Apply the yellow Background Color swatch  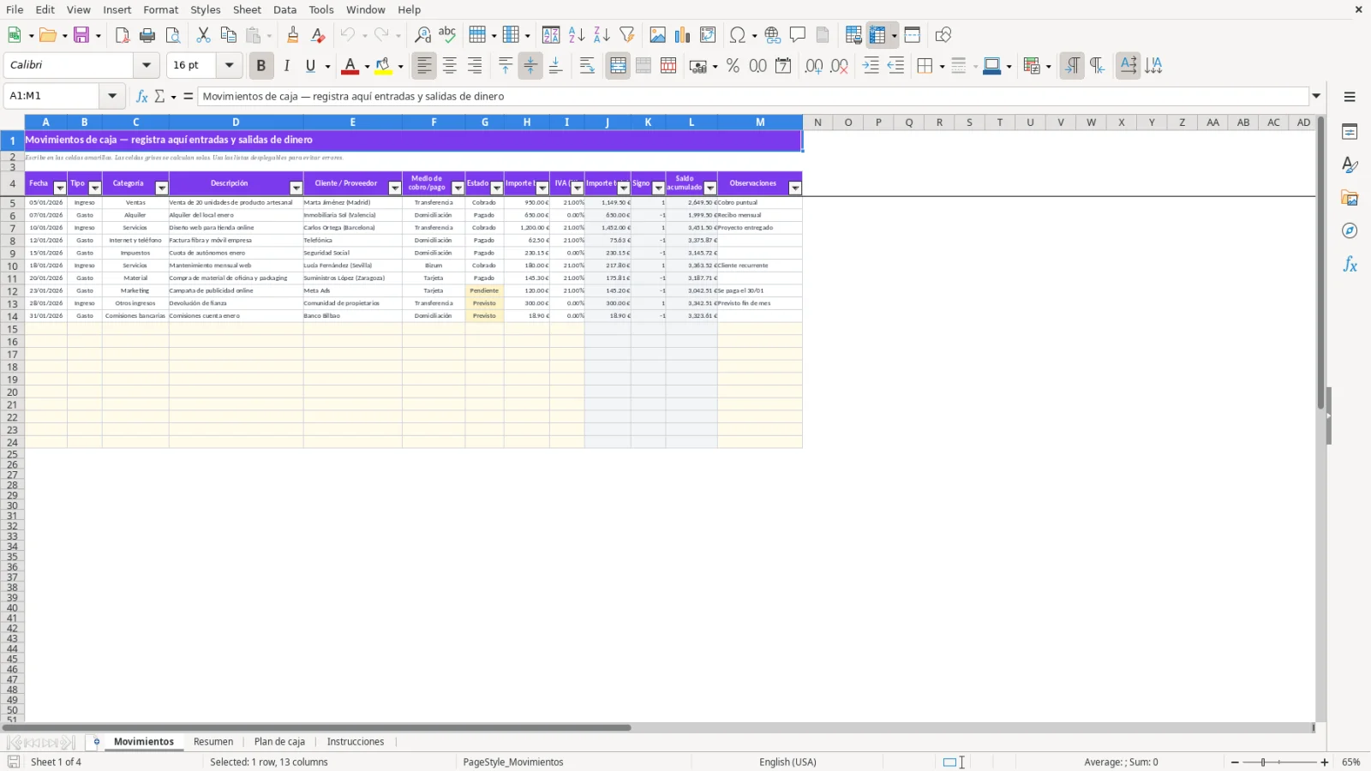[383, 65]
